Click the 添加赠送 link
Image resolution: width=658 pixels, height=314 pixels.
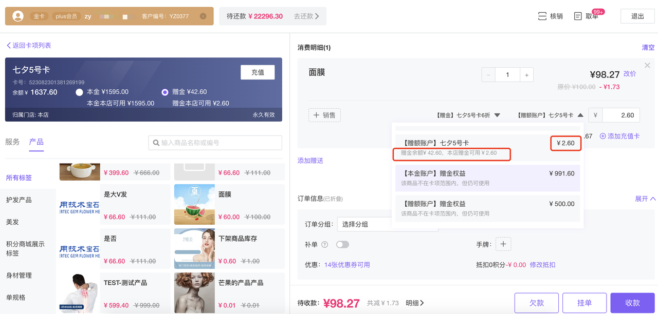[x=310, y=161]
